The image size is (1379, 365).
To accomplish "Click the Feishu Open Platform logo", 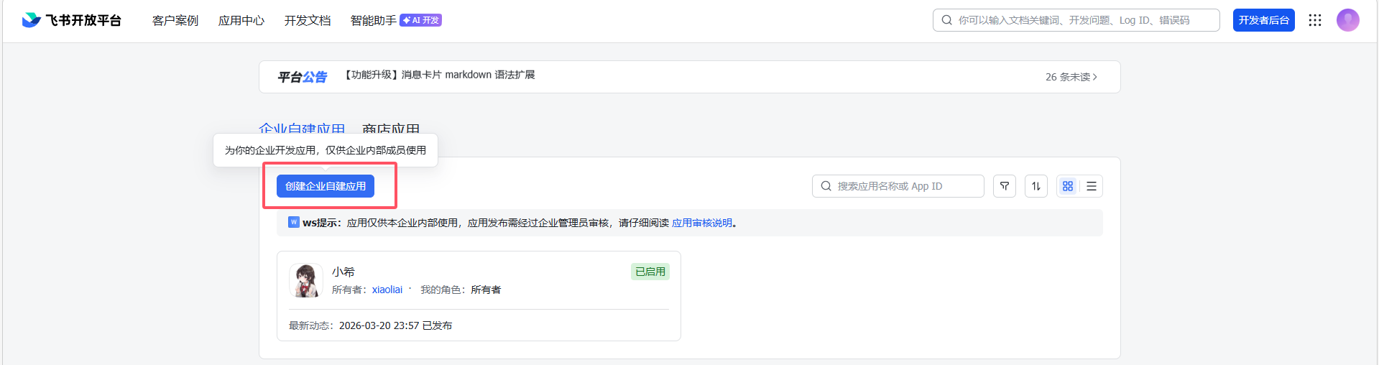I will (x=71, y=20).
